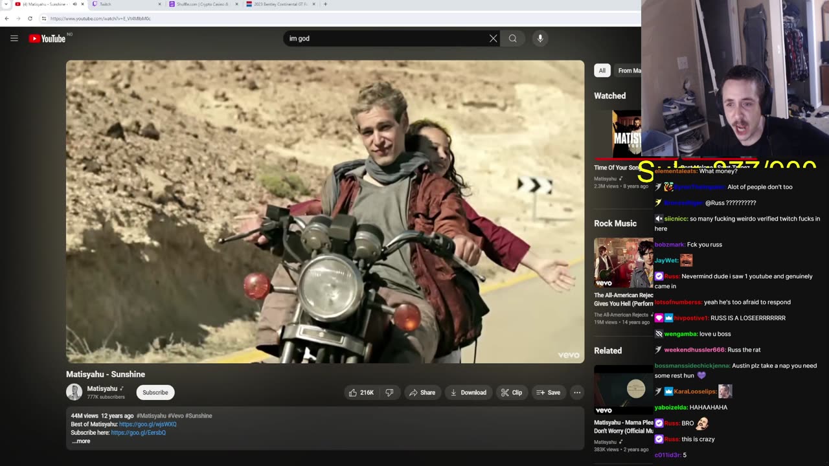This screenshot has height=466, width=829.
Task: Dislike the video with thumbs-down
Action: [x=389, y=392]
